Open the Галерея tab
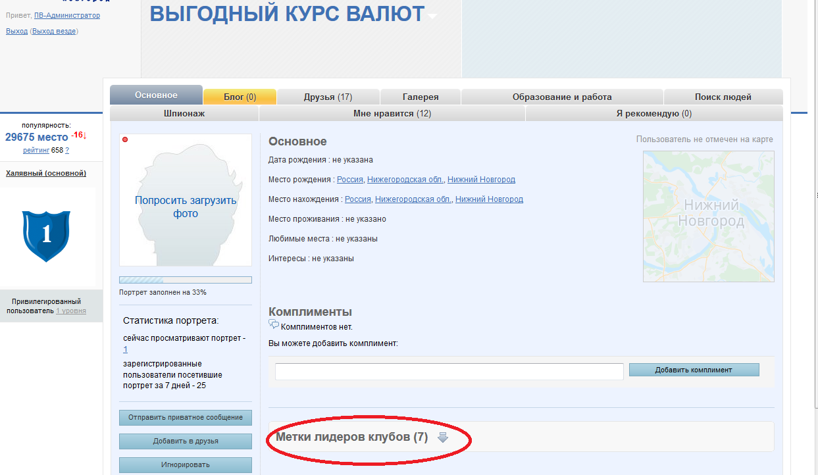The image size is (818, 475). pyautogui.click(x=421, y=97)
